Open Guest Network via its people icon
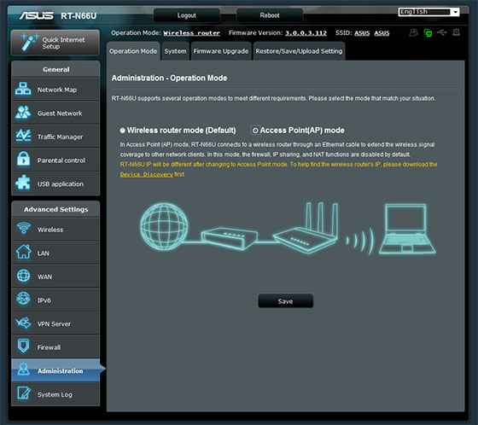The width and height of the screenshot is (478, 425). (x=23, y=113)
